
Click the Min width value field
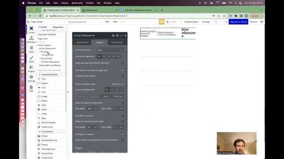point(90,109)
